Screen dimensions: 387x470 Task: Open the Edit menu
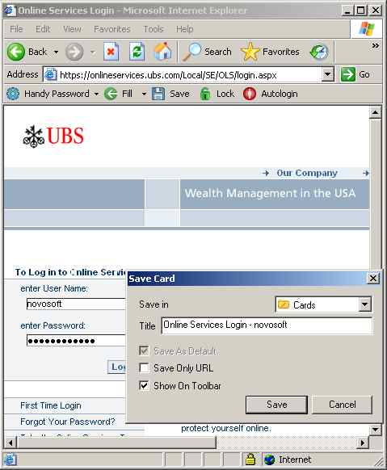[43, 29]
